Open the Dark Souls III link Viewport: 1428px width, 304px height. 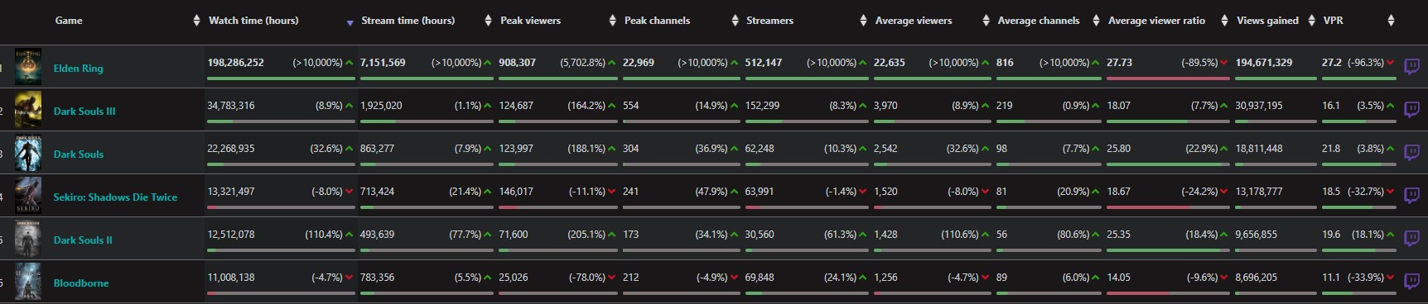tap(84, 112)
